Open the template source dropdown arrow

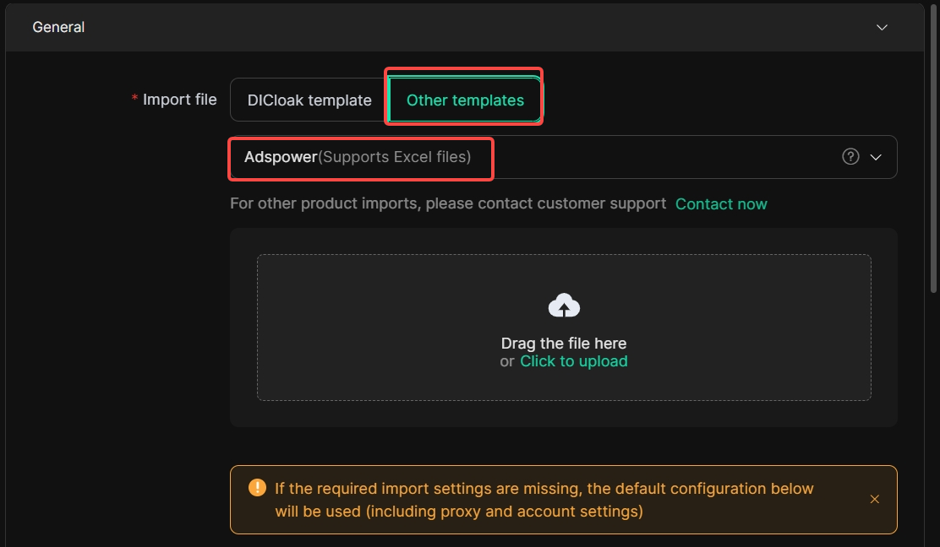[x=876, y=157]
